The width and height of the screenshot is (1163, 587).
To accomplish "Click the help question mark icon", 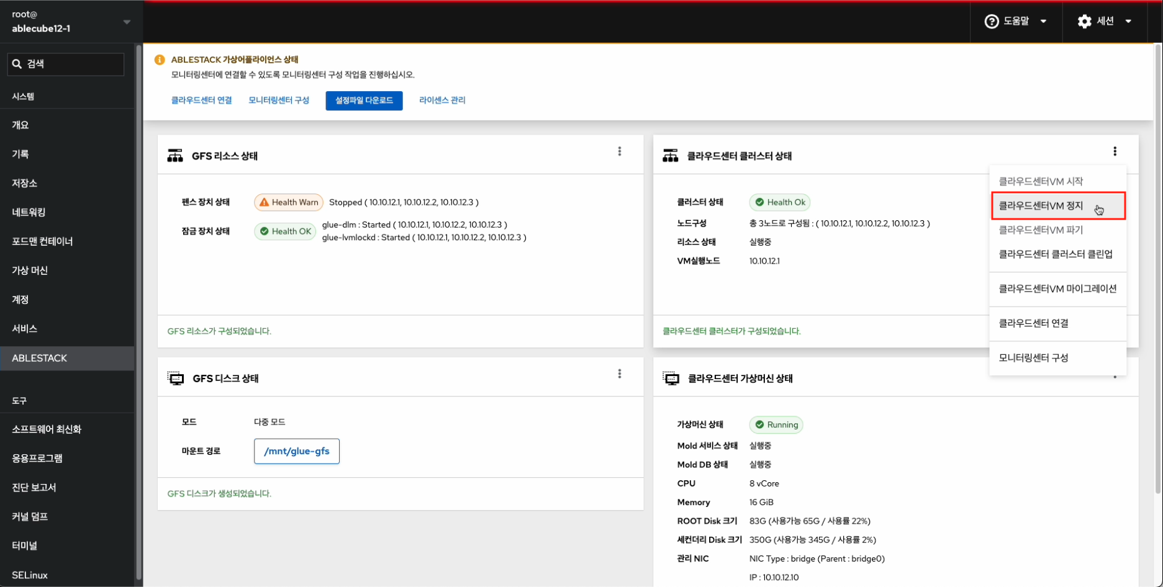I will [x=992, y=21].
